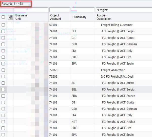The height and width of the screenshot is (137, 152).
Task: Click the Account Description filter containing *Freight*
Action: point(124,10)
